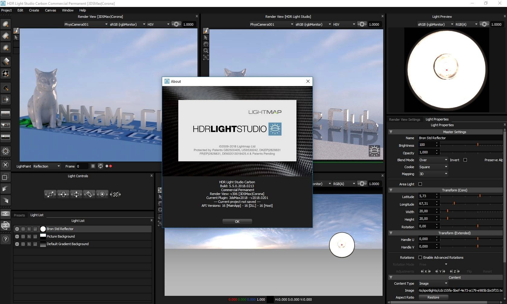Click the HDR update arrows icon

click(x=5, y=226)
